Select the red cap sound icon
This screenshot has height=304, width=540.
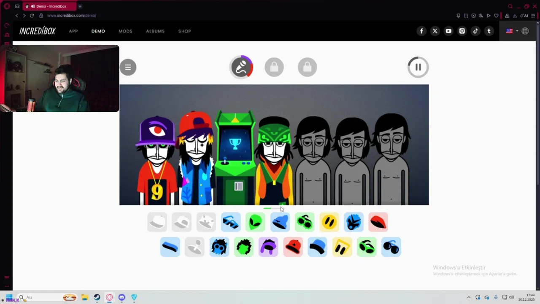point(293,247)
